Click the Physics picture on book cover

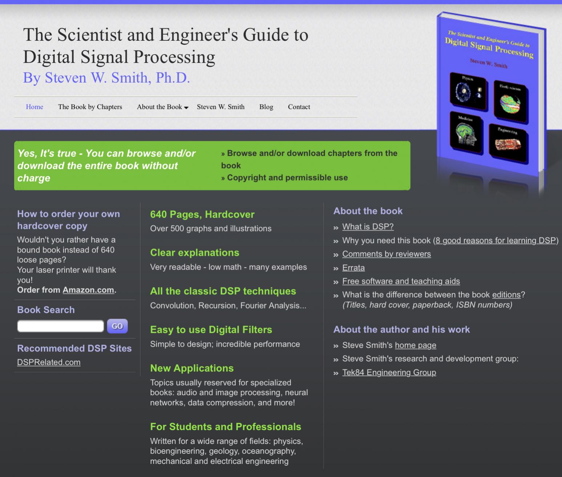click(x=468, y=91)
